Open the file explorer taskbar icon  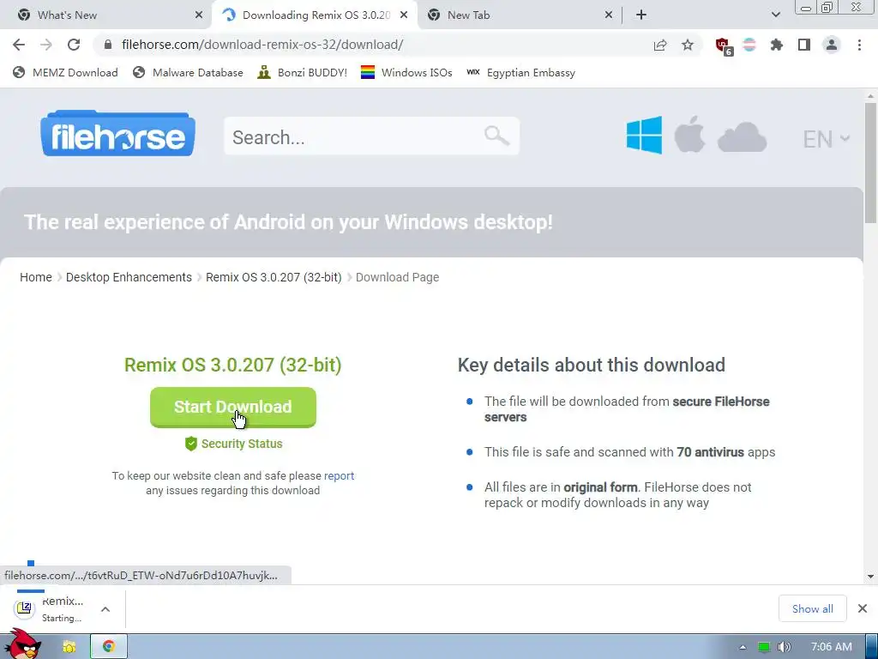[69, 647]
